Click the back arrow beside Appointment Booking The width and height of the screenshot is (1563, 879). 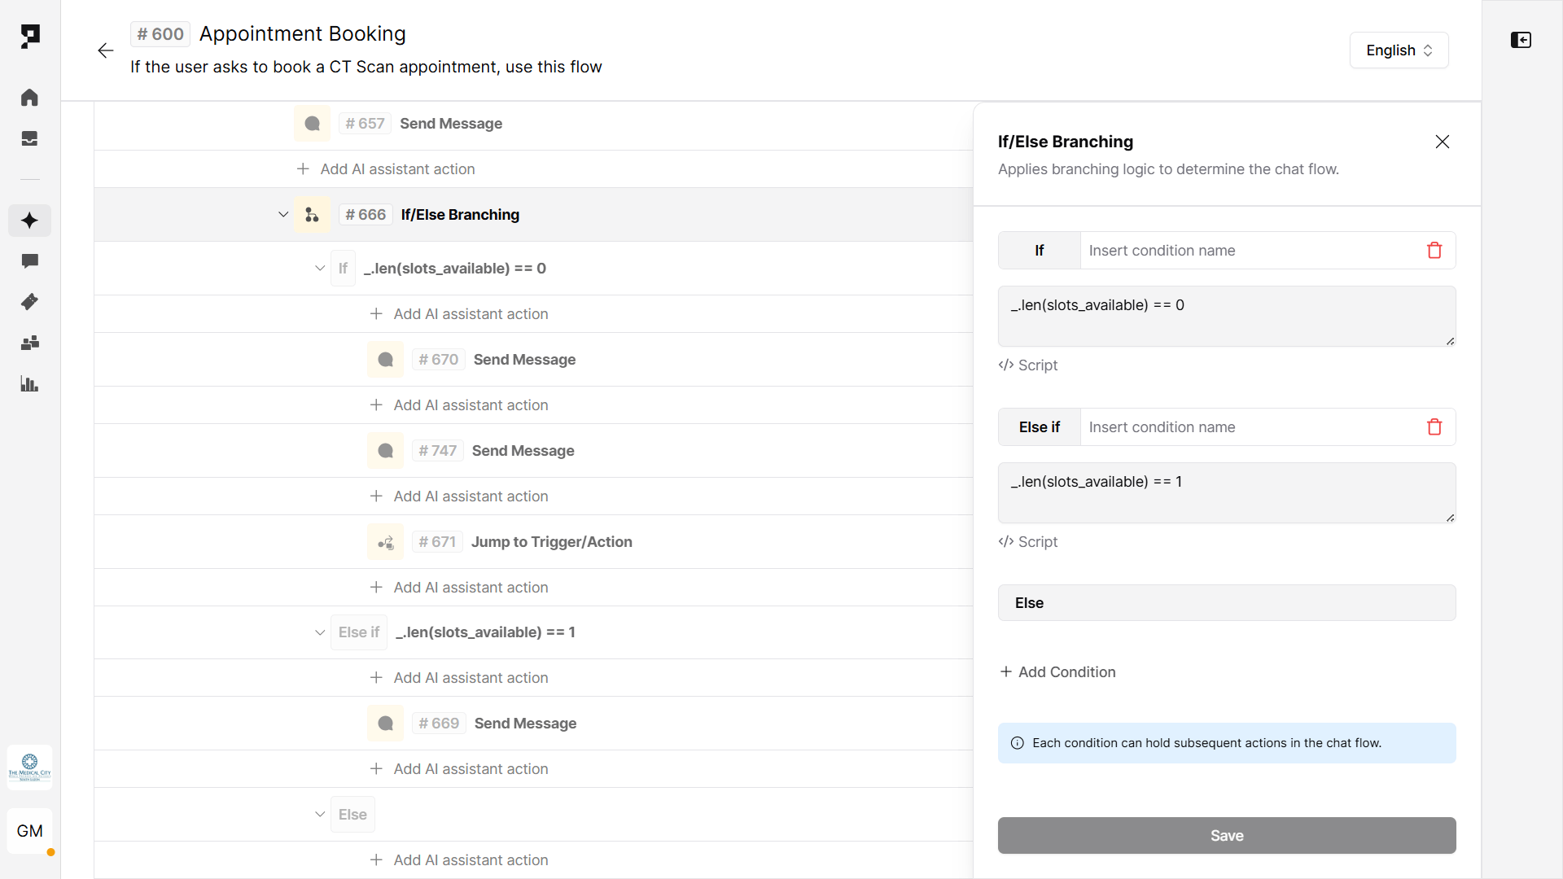click(x=105, y=50)
